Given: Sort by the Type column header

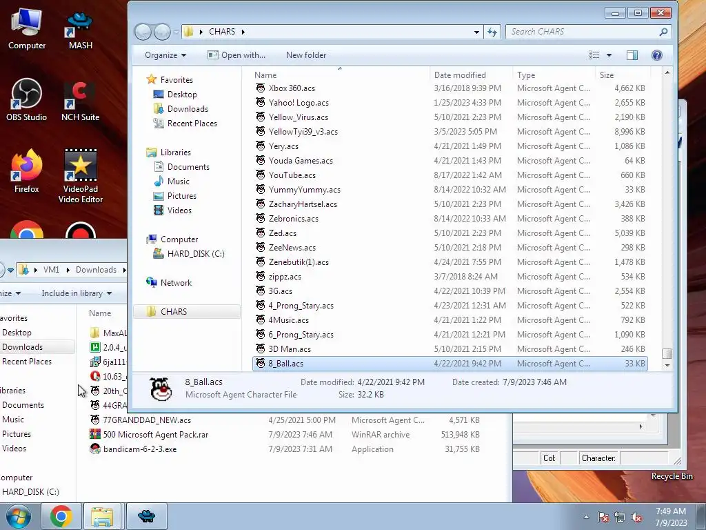Looking at the screenshot, I should tap(554, 75).
